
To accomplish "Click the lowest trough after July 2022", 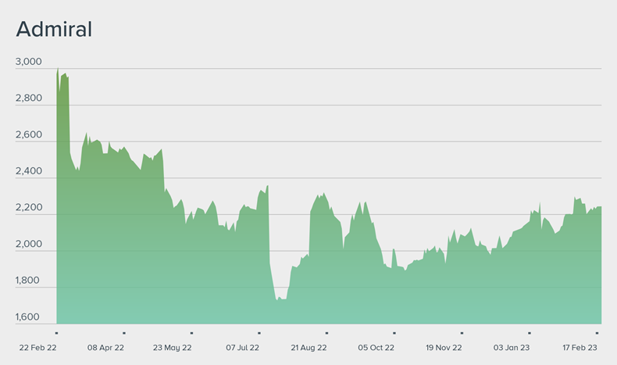I will tap(276, 299).
